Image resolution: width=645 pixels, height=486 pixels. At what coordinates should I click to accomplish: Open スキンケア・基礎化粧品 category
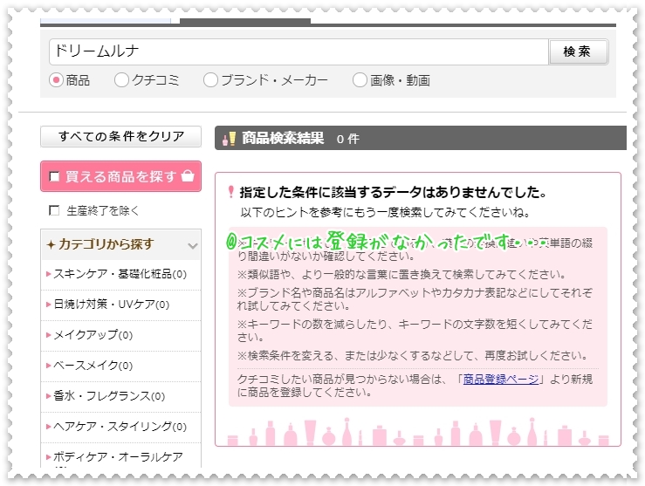[x=113, y=274]
